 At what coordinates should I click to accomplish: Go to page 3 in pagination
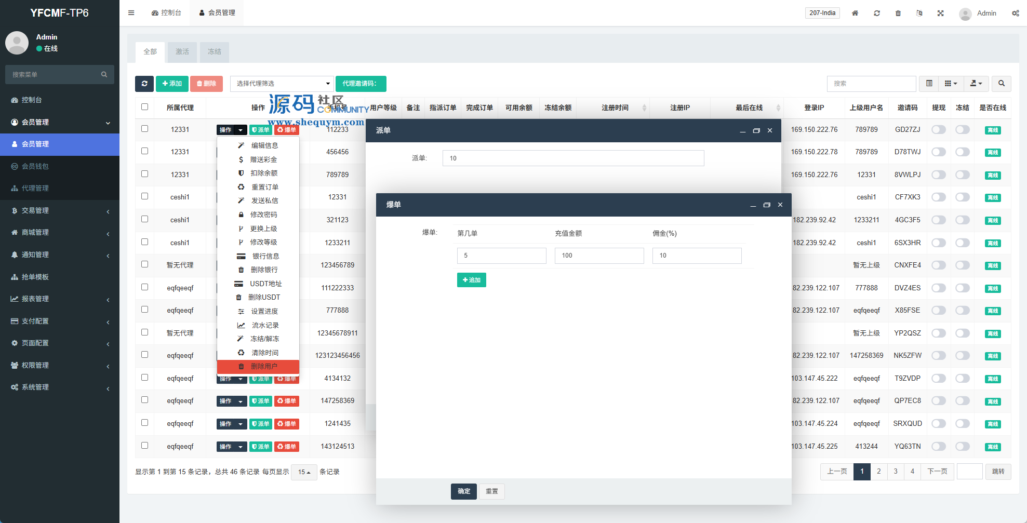tap(895, 472)
